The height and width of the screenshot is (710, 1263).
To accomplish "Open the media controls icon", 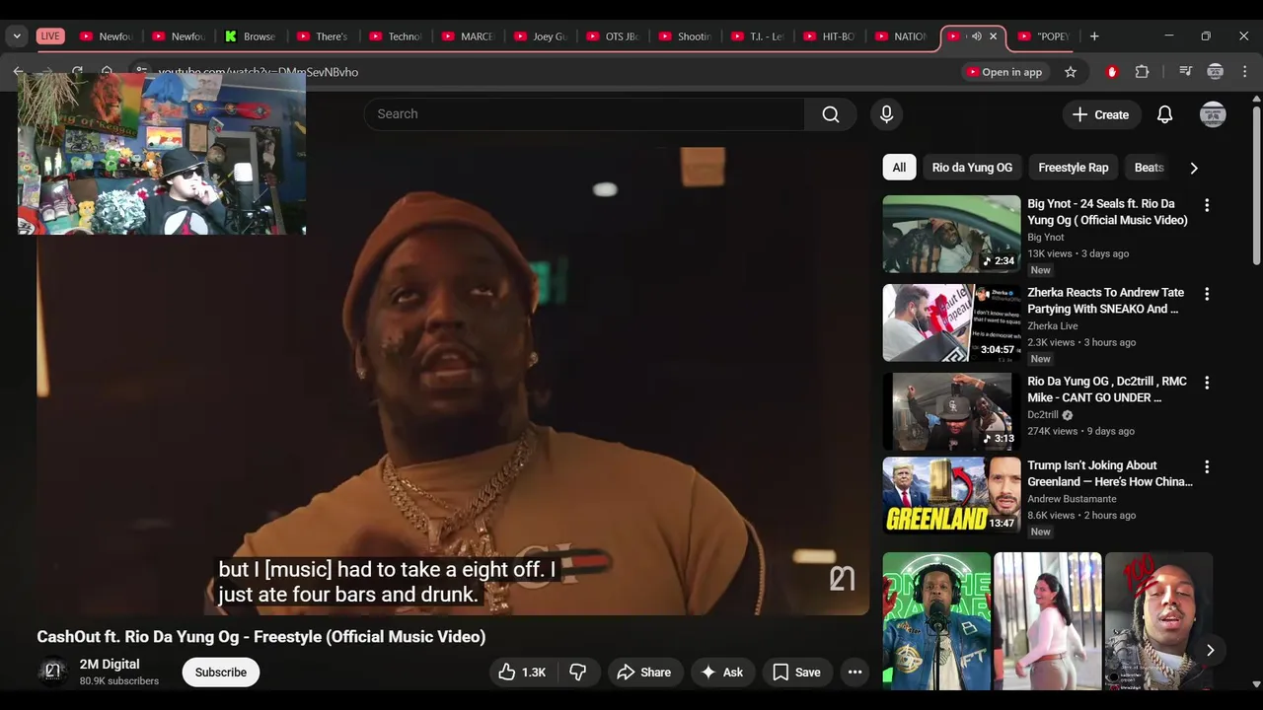I will (x=1185, y=72).
